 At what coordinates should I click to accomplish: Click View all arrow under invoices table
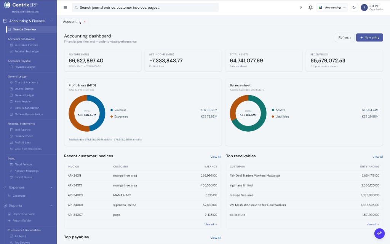[x=211, y=224]
